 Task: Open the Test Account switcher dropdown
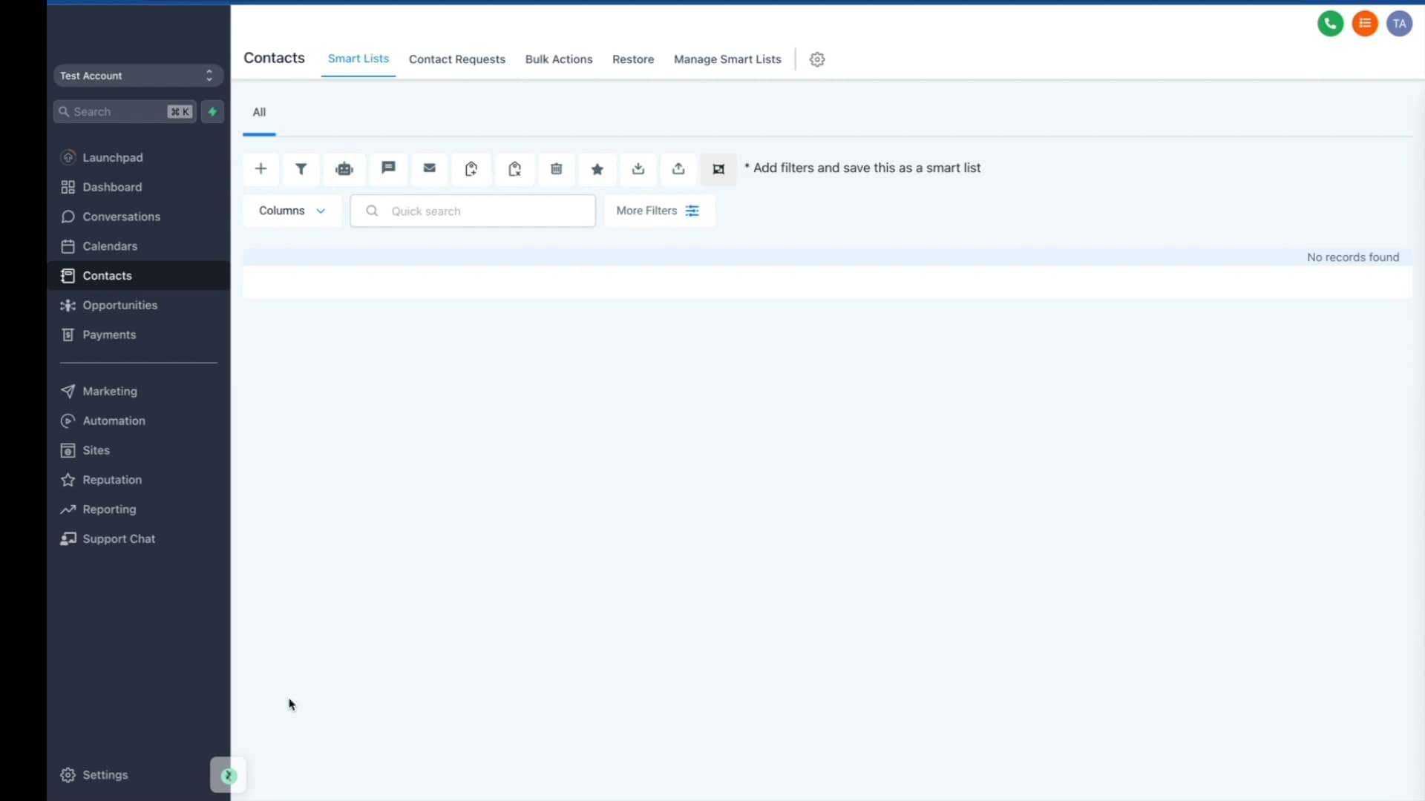pyautogui.click(x=137, y=75)
